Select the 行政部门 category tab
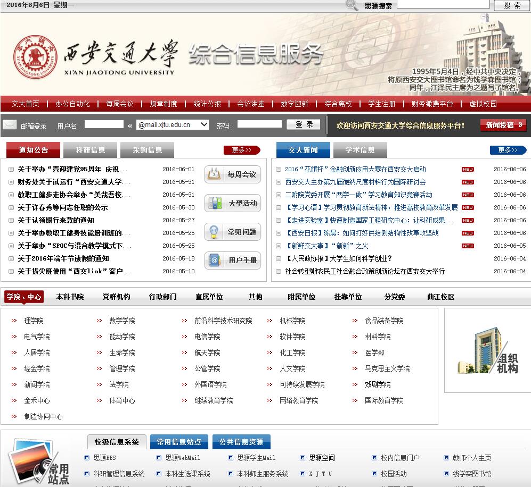Viewport: 531px width, 487px height. pyautogui.click(x=163, y=297)
